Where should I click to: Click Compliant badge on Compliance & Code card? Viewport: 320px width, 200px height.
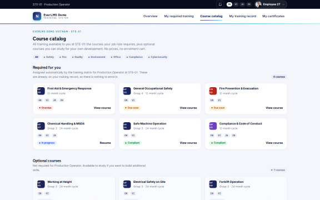(218, 143)
